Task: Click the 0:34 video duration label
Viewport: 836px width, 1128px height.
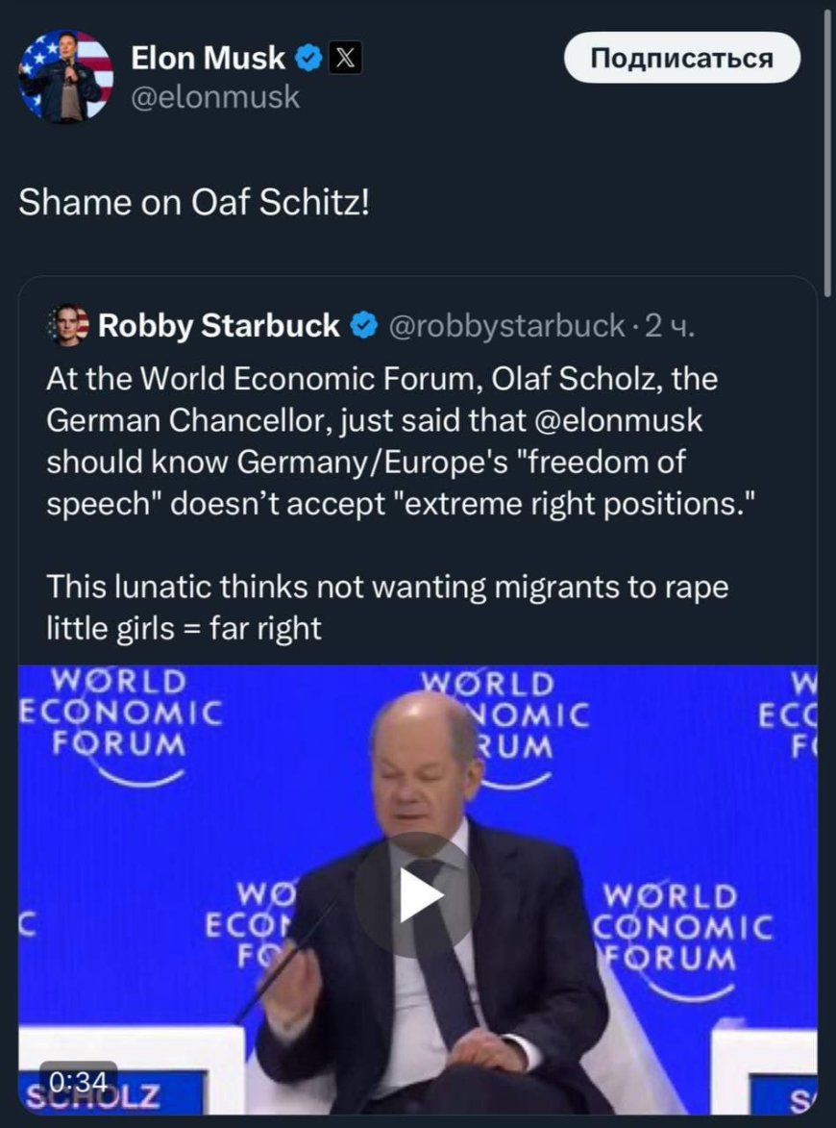Action: pos(76,1081)
